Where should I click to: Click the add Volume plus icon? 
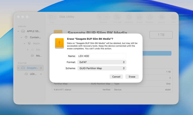100,17
